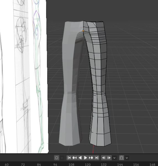The height and width of the screenshot is (166, 158).
Task: Jump to the first frame
Action: click(69, 158)
